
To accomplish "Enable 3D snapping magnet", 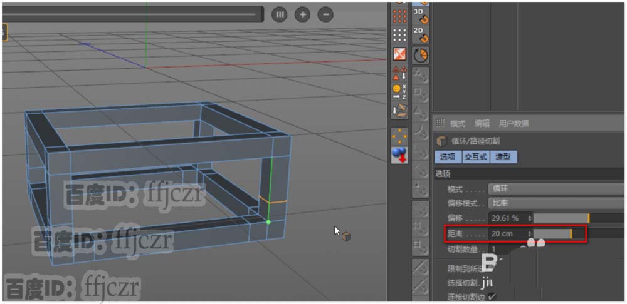I will point(421,16).
